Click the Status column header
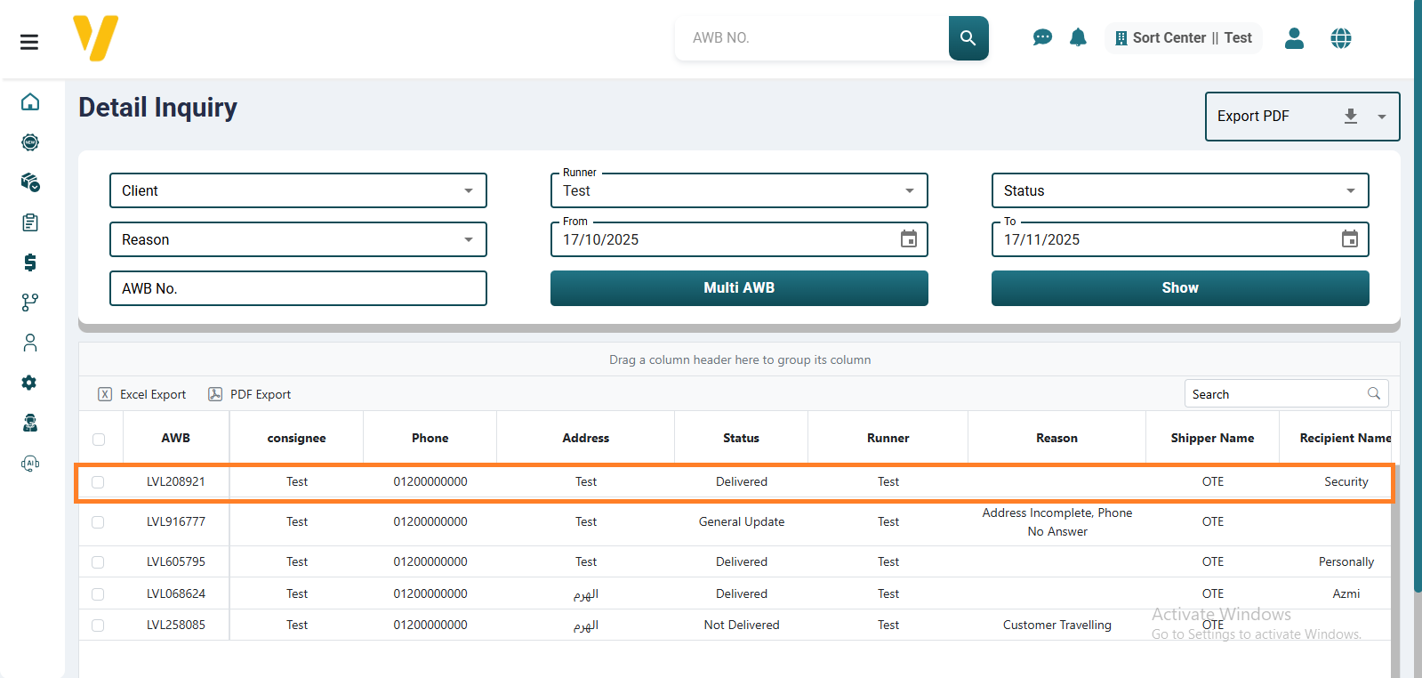Viewport: 1422px width, 678px height. tap(741, 438)
